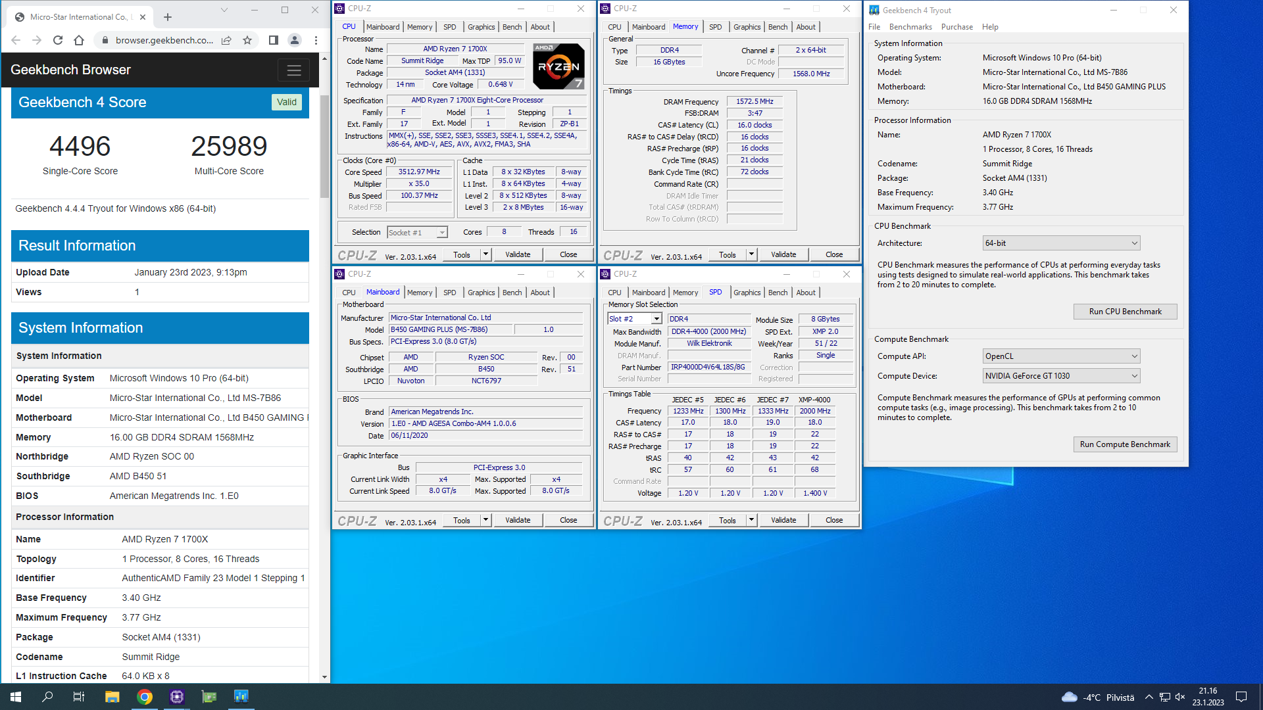This screenshot has width=1263, height=710.
Task: Click multi-core score 25989
Action: [229, 146]
